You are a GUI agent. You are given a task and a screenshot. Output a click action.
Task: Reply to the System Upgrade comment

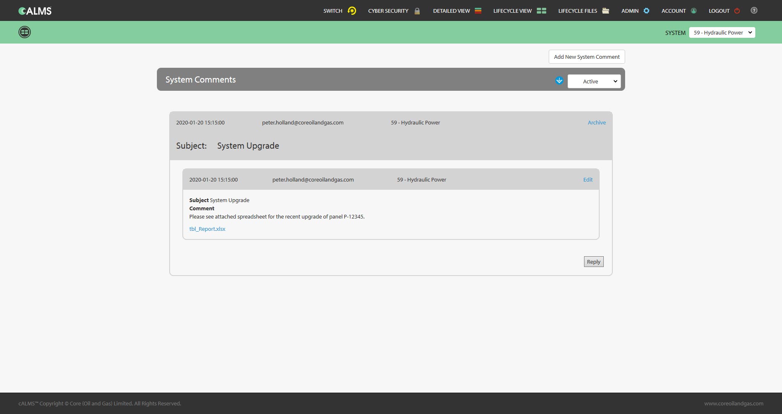pos(593,262)
